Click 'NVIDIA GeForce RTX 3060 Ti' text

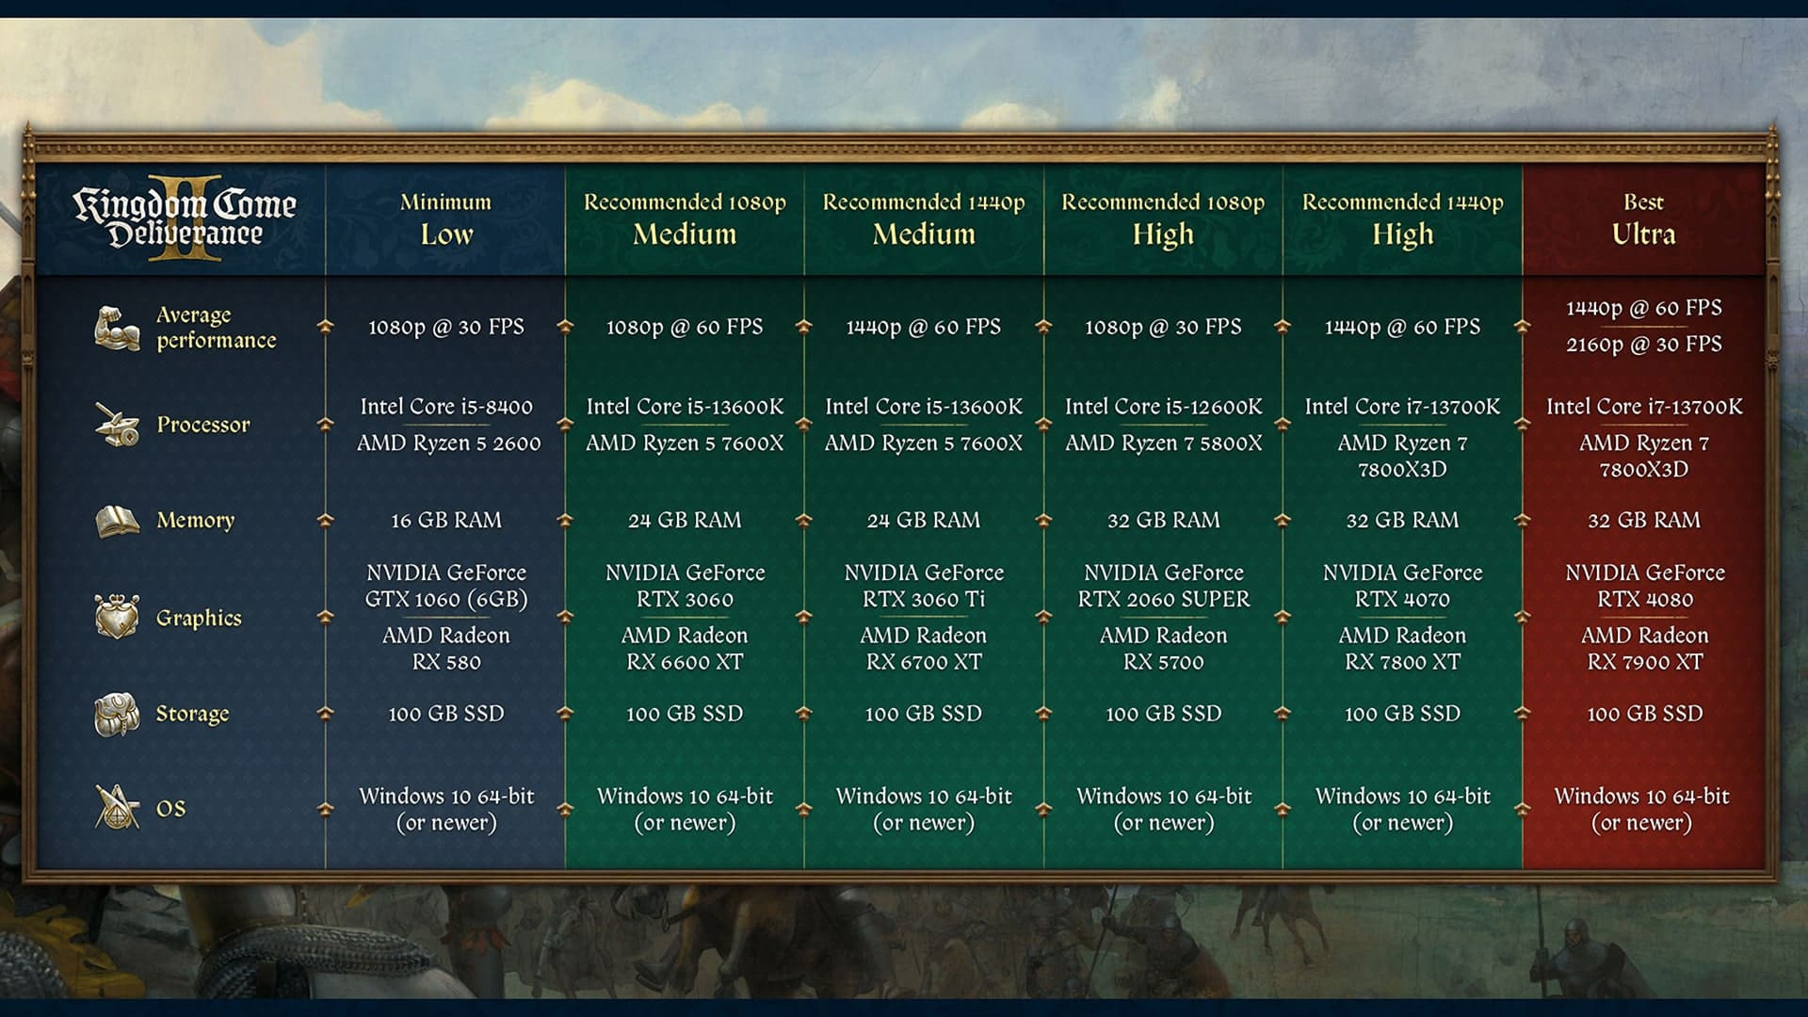point(924,586)
